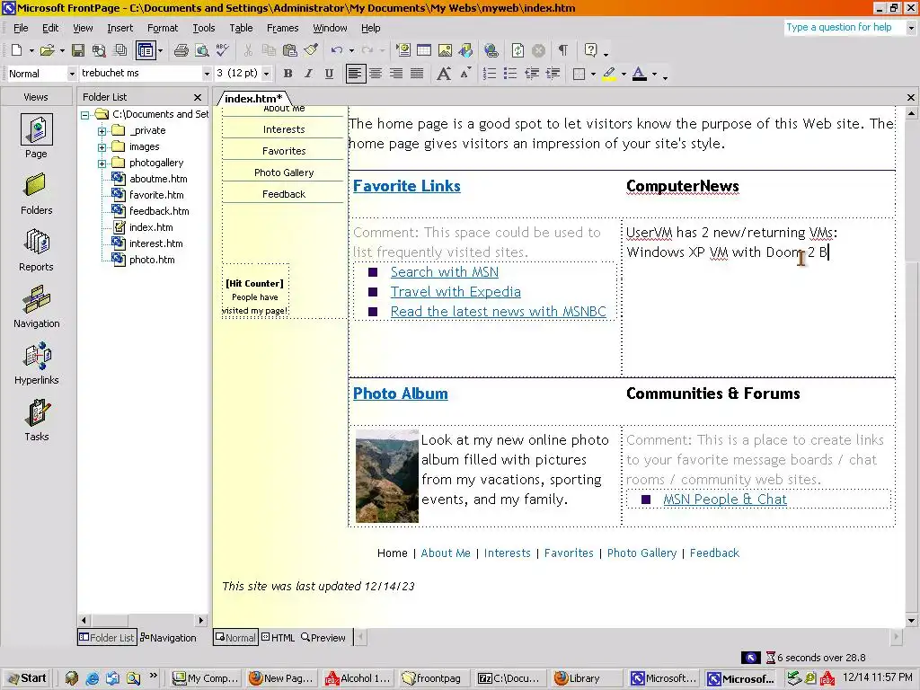Image resolution: width=920 pixels, height=690 pixels.
Task: Toggle the Folder List pane toolbar button
Action: [145, 50]
